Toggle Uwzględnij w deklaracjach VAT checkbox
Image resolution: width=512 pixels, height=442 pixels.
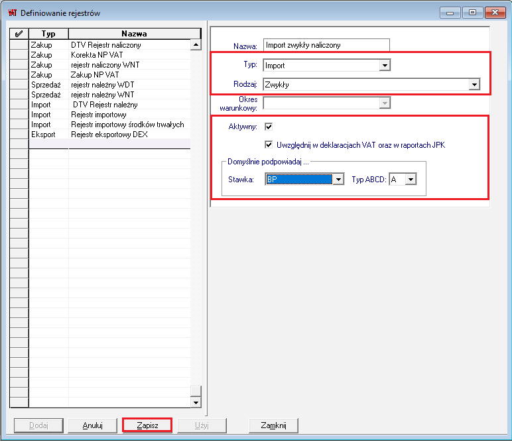click(x=269, y=145)
